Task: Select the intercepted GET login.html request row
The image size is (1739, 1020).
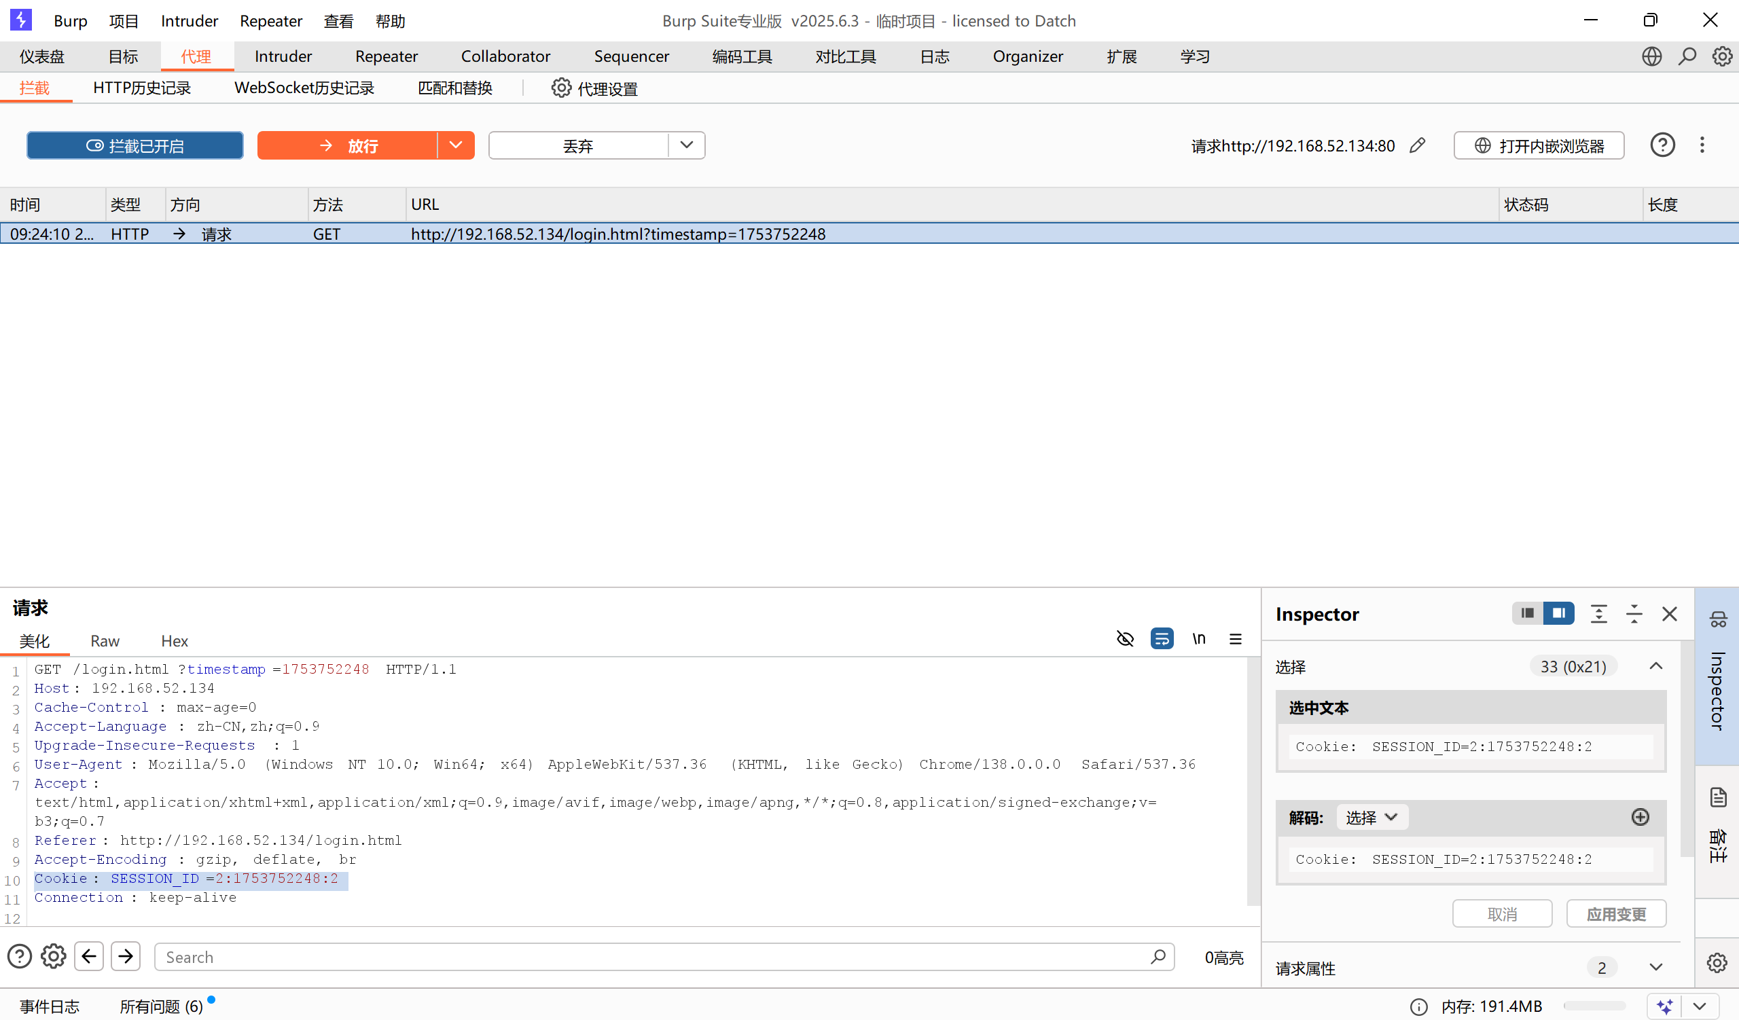Action: click(x=869, y=234)
